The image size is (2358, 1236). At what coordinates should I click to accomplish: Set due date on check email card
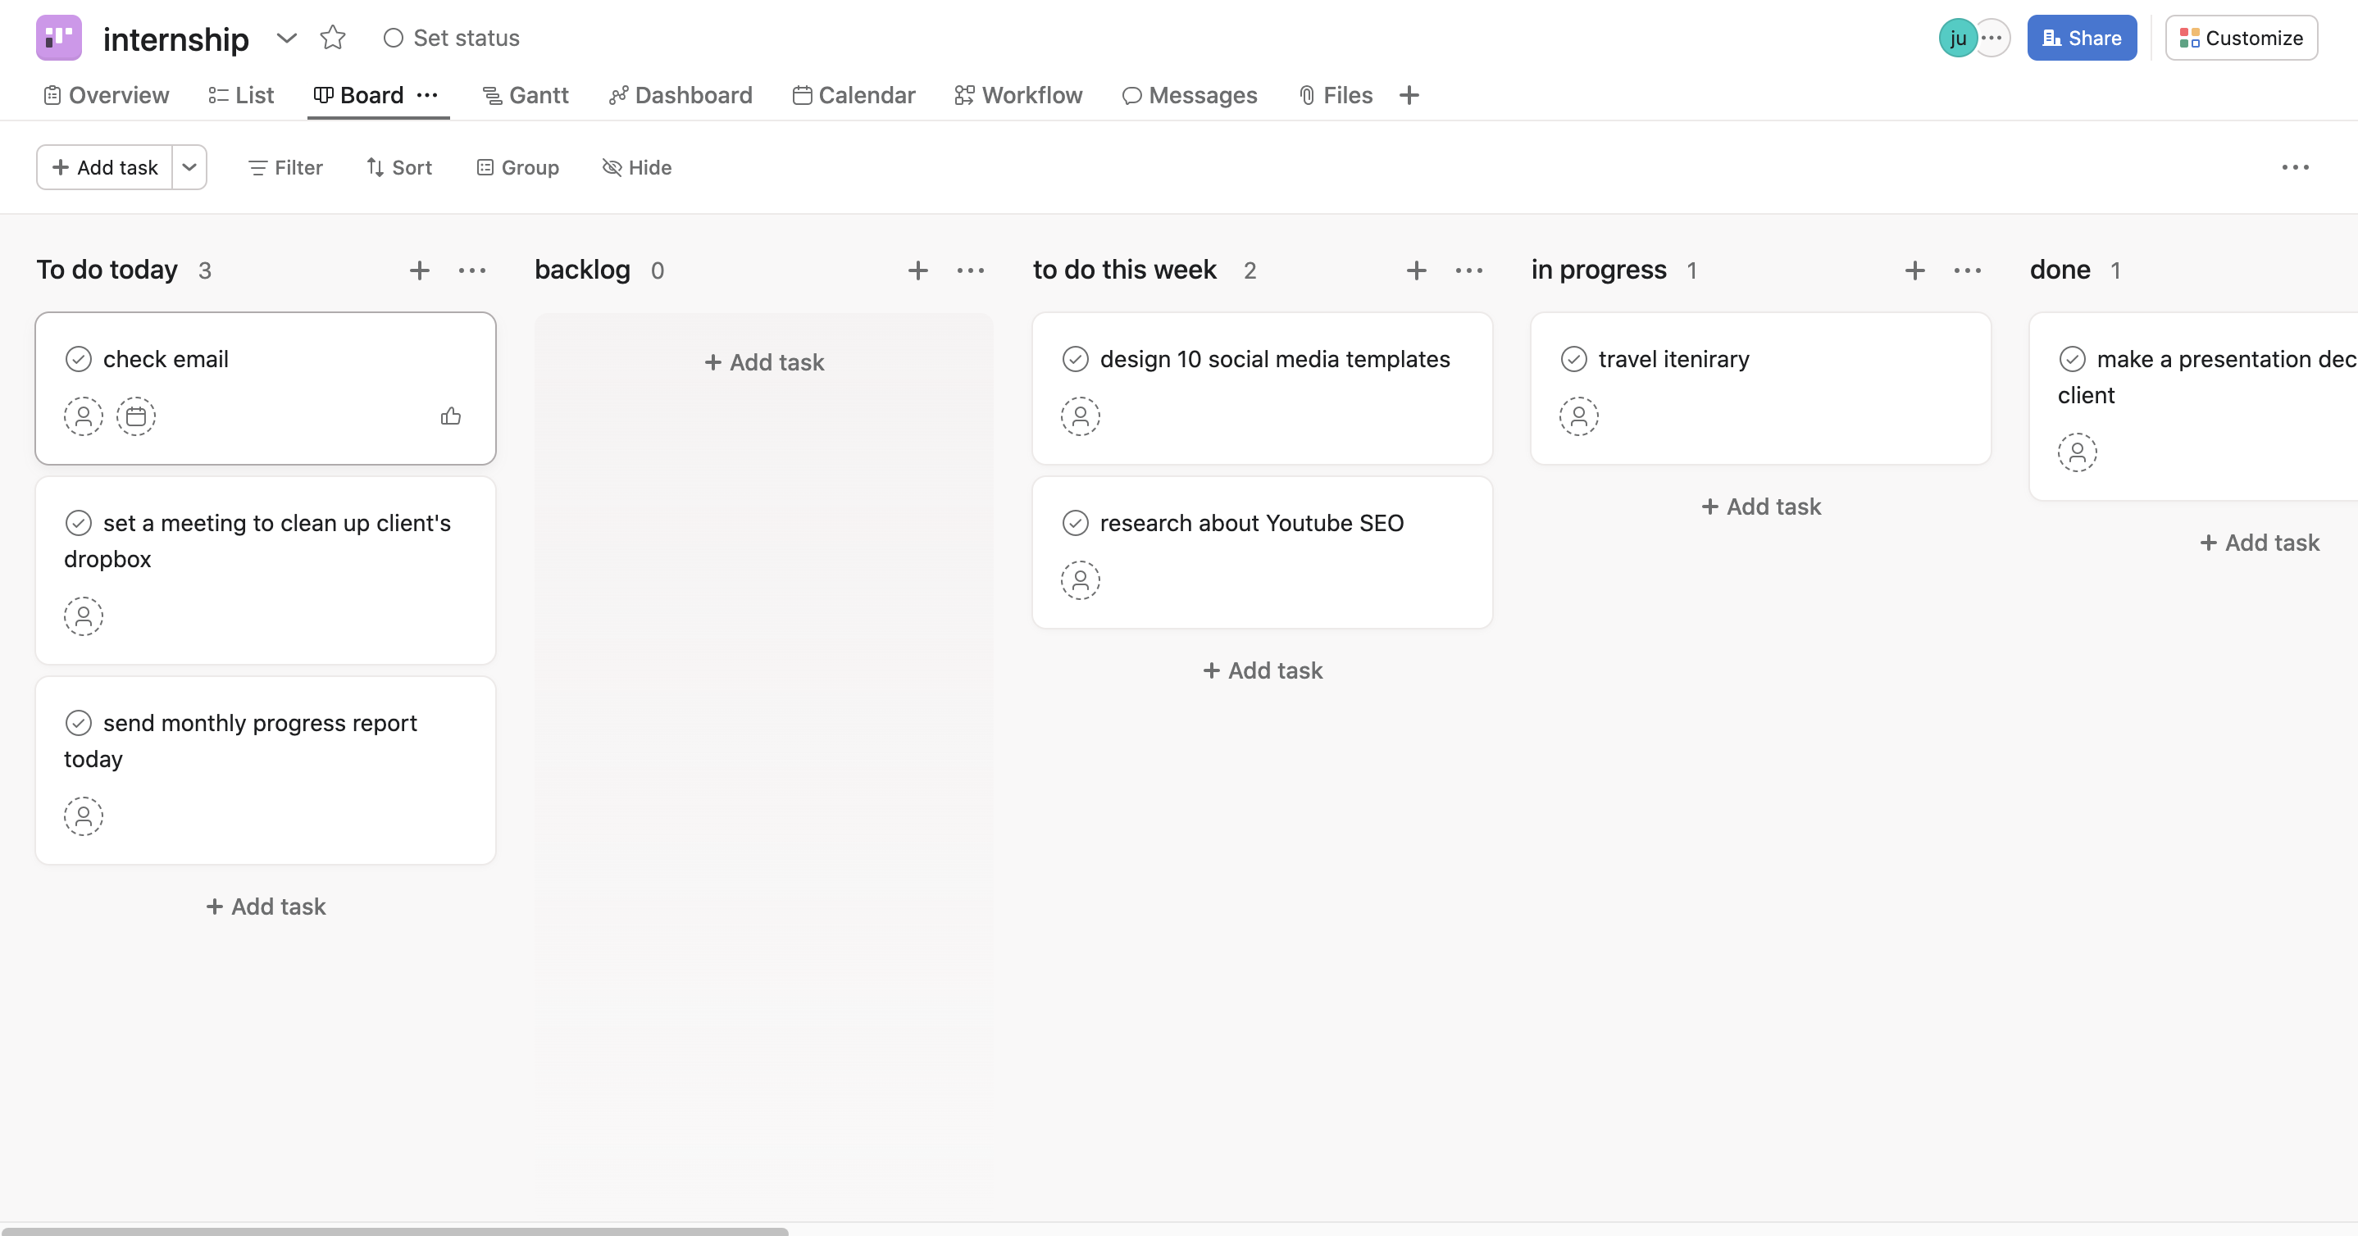135,416
